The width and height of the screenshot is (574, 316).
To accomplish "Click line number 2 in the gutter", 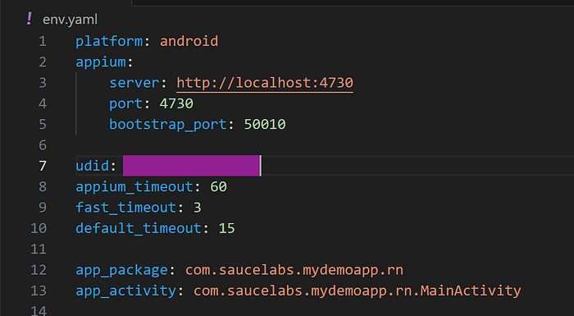I will click(43, 62).
